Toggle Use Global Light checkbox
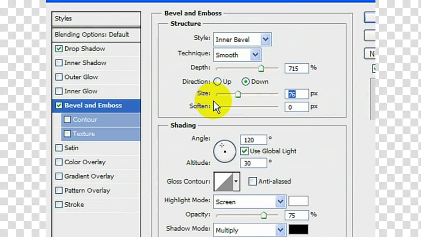421x237 pixels. click(x=244, y=151)
